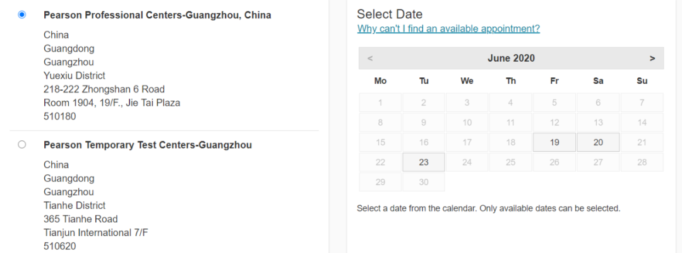Click the Pearson Temporary Test Centers-Guangzhou name
Viewport: 682px width, 253px height.
coord(147,145)
